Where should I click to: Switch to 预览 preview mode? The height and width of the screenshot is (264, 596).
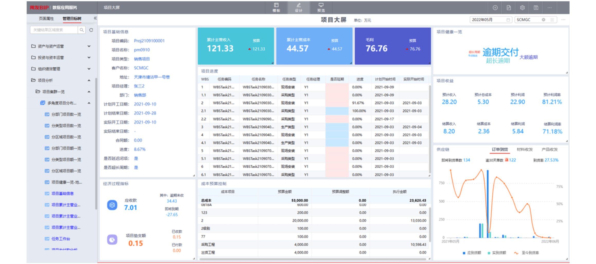pos(321,7)
